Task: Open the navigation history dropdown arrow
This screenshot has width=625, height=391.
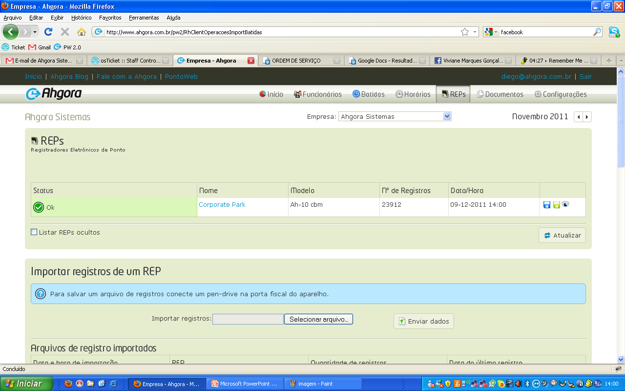Action: point(35,32)
